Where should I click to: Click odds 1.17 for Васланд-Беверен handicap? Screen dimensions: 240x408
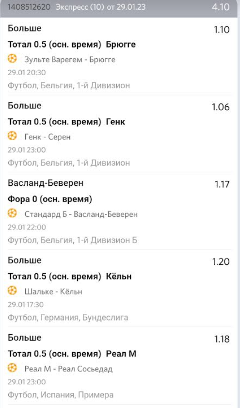[222, 184]
